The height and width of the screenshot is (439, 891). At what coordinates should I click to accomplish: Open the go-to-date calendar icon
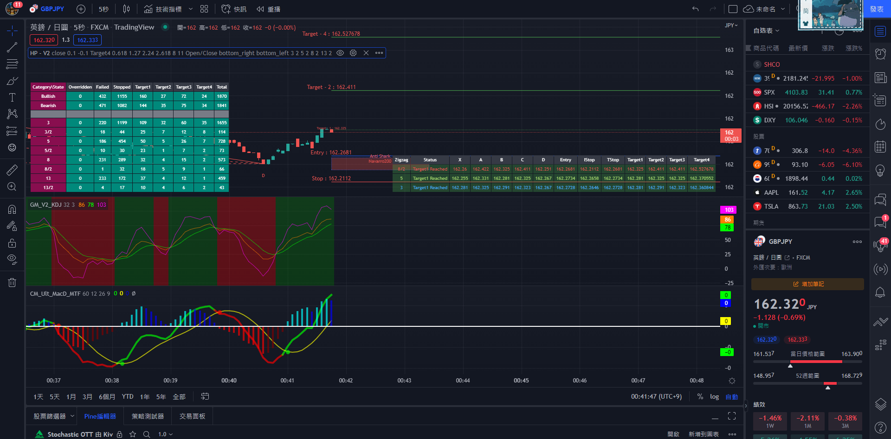coord(205,396)
